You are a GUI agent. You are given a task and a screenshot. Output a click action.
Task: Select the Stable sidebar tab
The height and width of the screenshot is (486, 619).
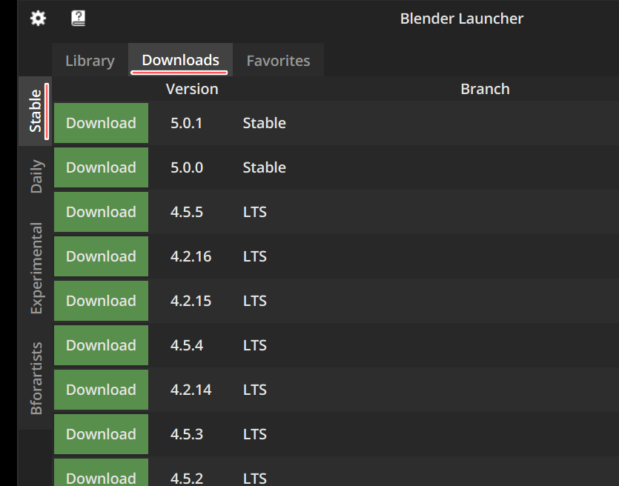tap(36, 111)
